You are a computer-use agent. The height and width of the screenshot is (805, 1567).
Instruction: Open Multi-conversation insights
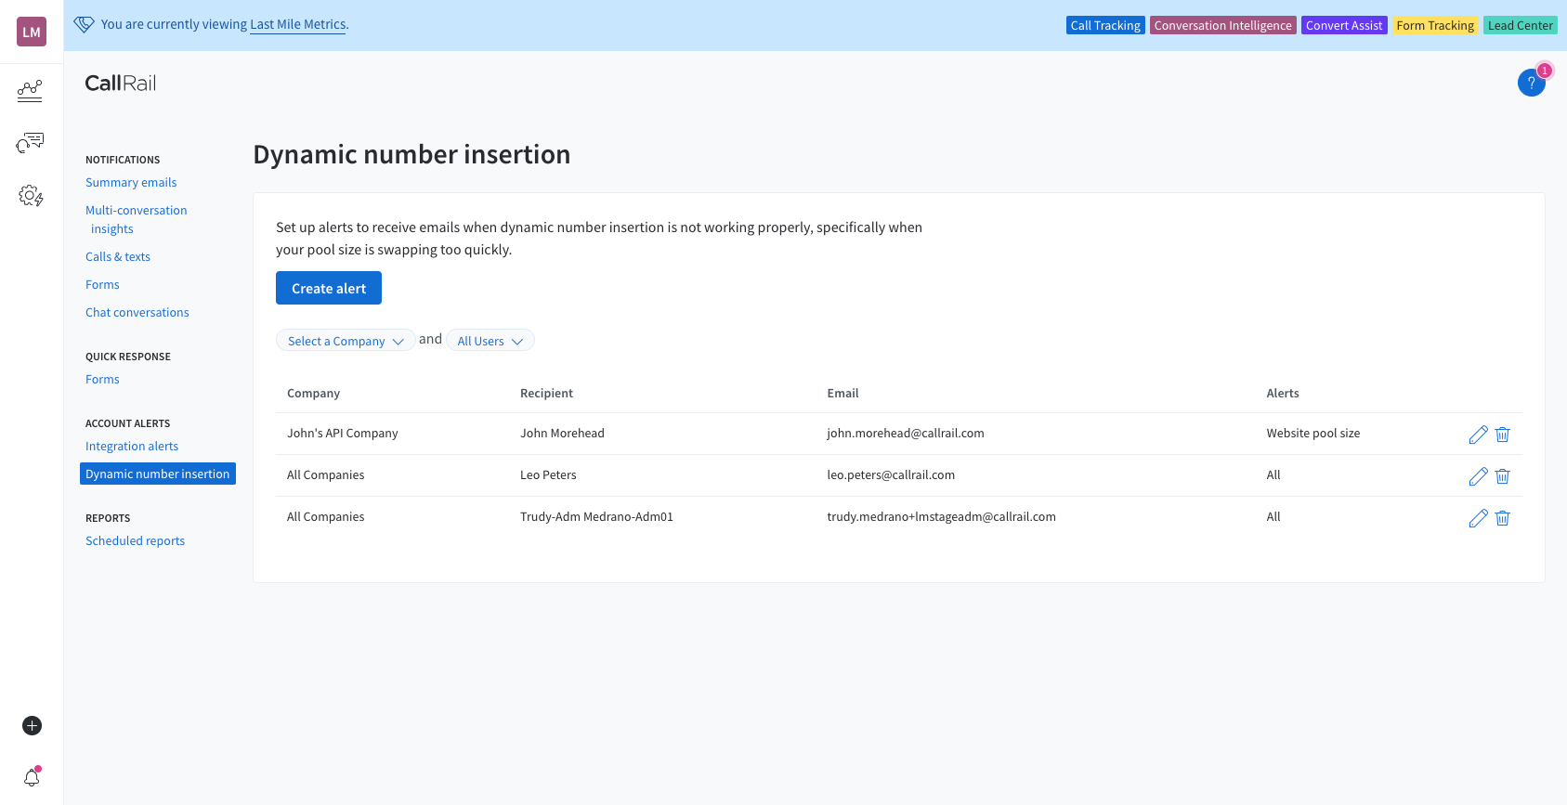[137, 220]
